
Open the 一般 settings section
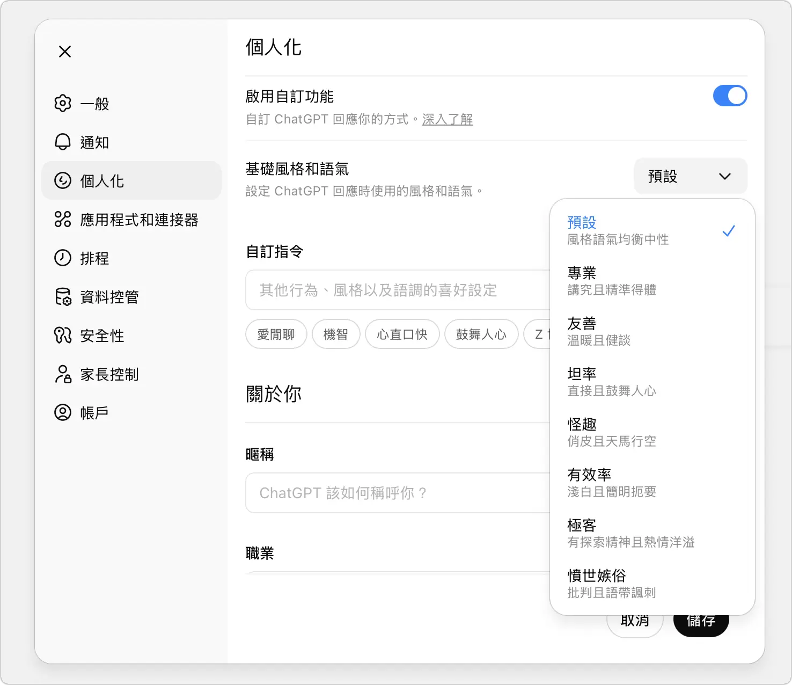131,103
